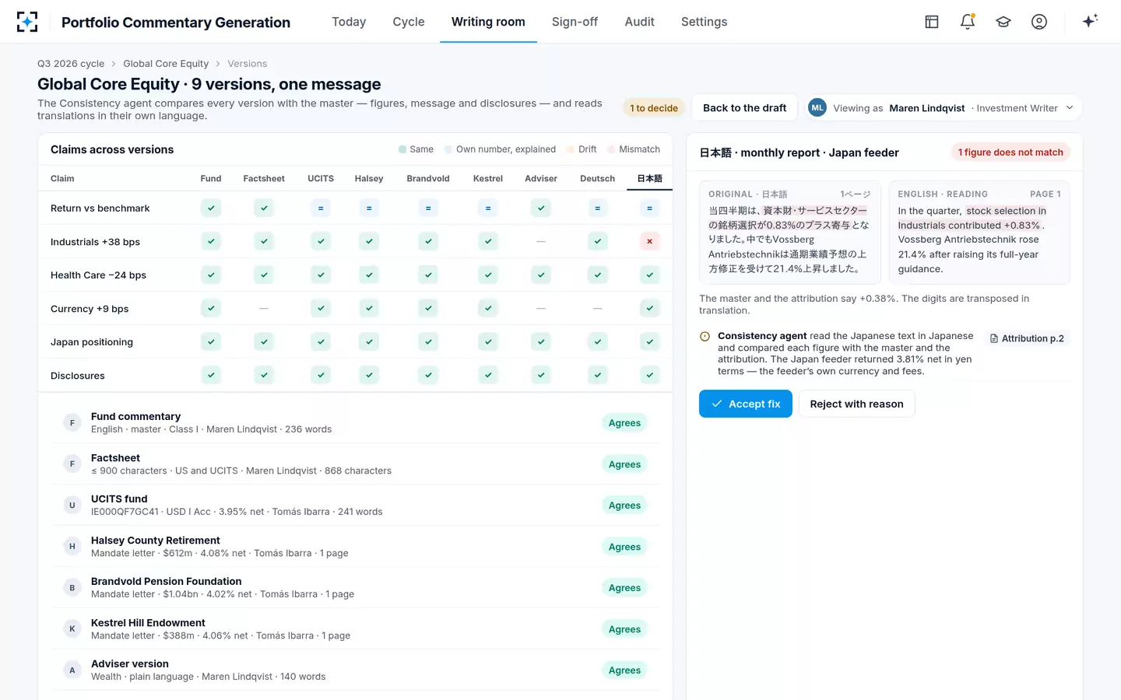The width and height of the screenshot is (1121, 700).
Task: Click the Mismatch legend swatch
Action: (612, 149)
